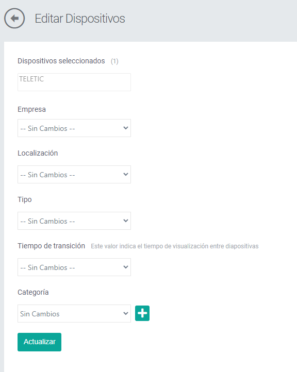The image size is (297, 372).
Task: Open the Empresa dropdown
Action: coord(74,128)
